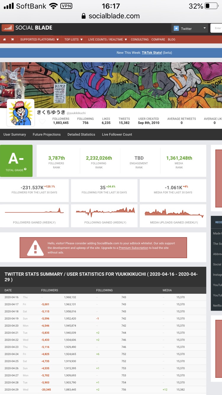Click the MEDIA column header in the stats table
The height and width of the screenshot is (395, 222).
pyautogui.click(x=167, y=290)
